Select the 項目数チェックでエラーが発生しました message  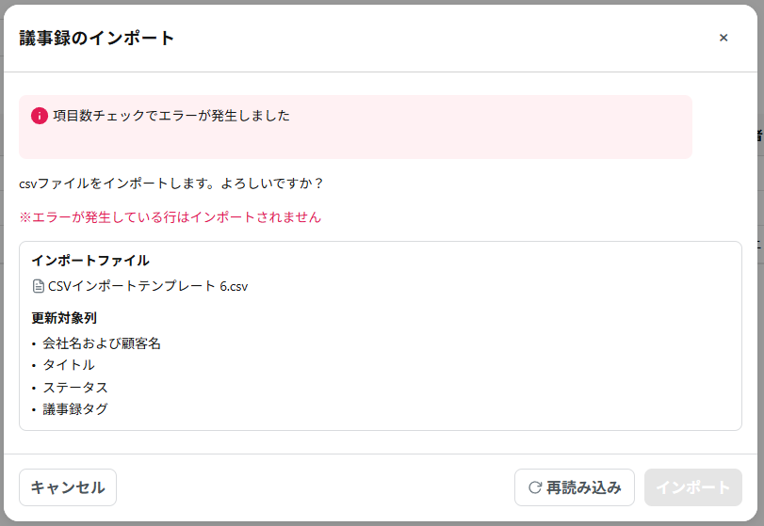click(x=171, y=116)
